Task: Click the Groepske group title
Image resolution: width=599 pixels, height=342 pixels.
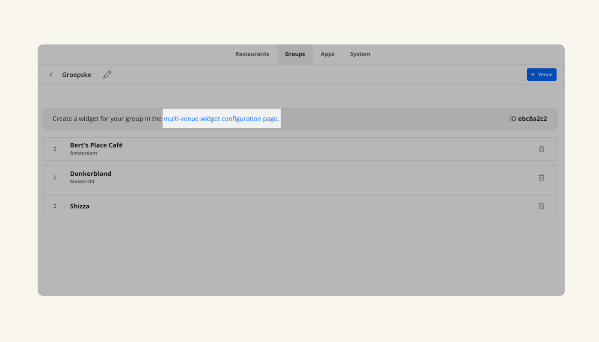Action: point(77,75)
